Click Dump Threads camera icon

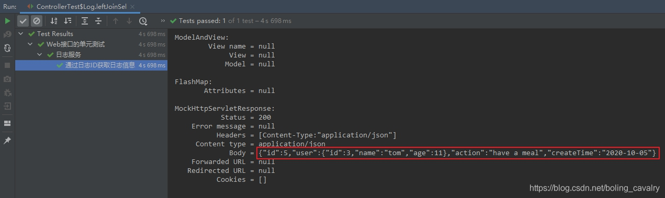pos(7,79)
